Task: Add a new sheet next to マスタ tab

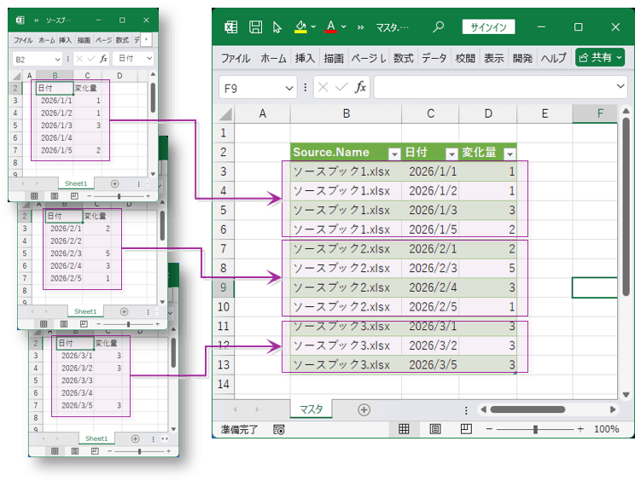Action: click(364, 409)
